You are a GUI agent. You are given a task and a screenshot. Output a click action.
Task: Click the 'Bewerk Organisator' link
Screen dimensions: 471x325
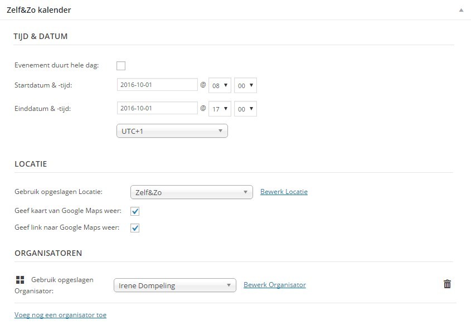[275, 285]
